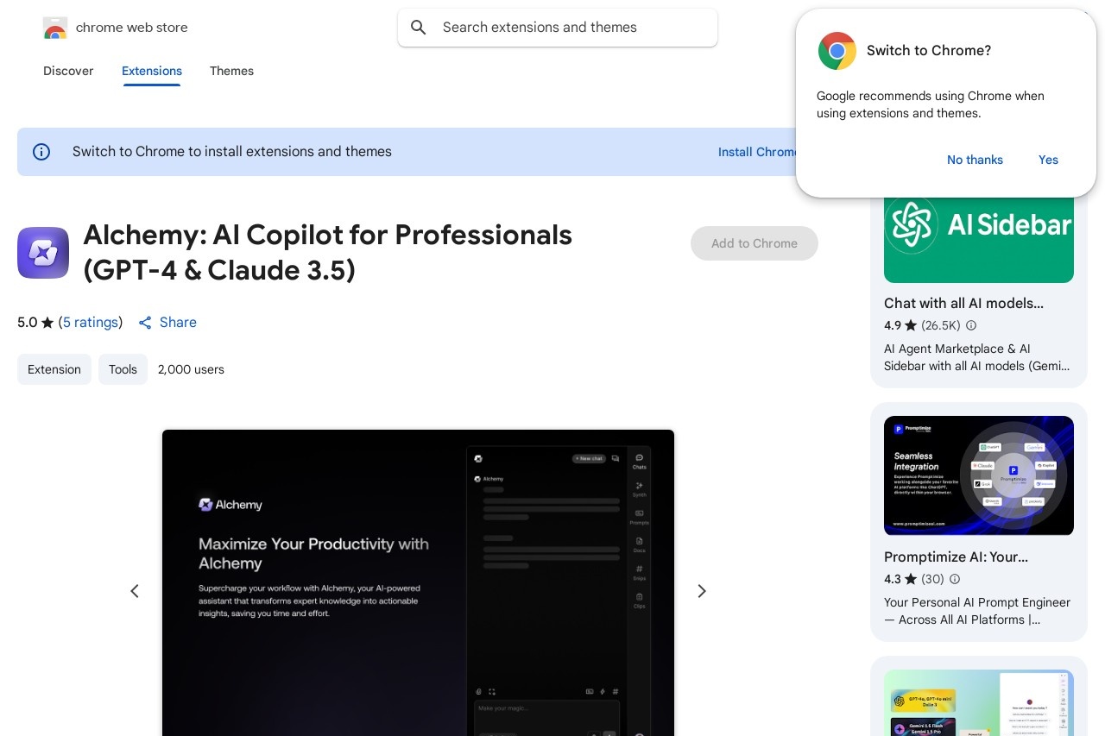The image size is (1105, 736).
Task: Click the Chrome logo in popup
Action: click(x=837, y=51)
